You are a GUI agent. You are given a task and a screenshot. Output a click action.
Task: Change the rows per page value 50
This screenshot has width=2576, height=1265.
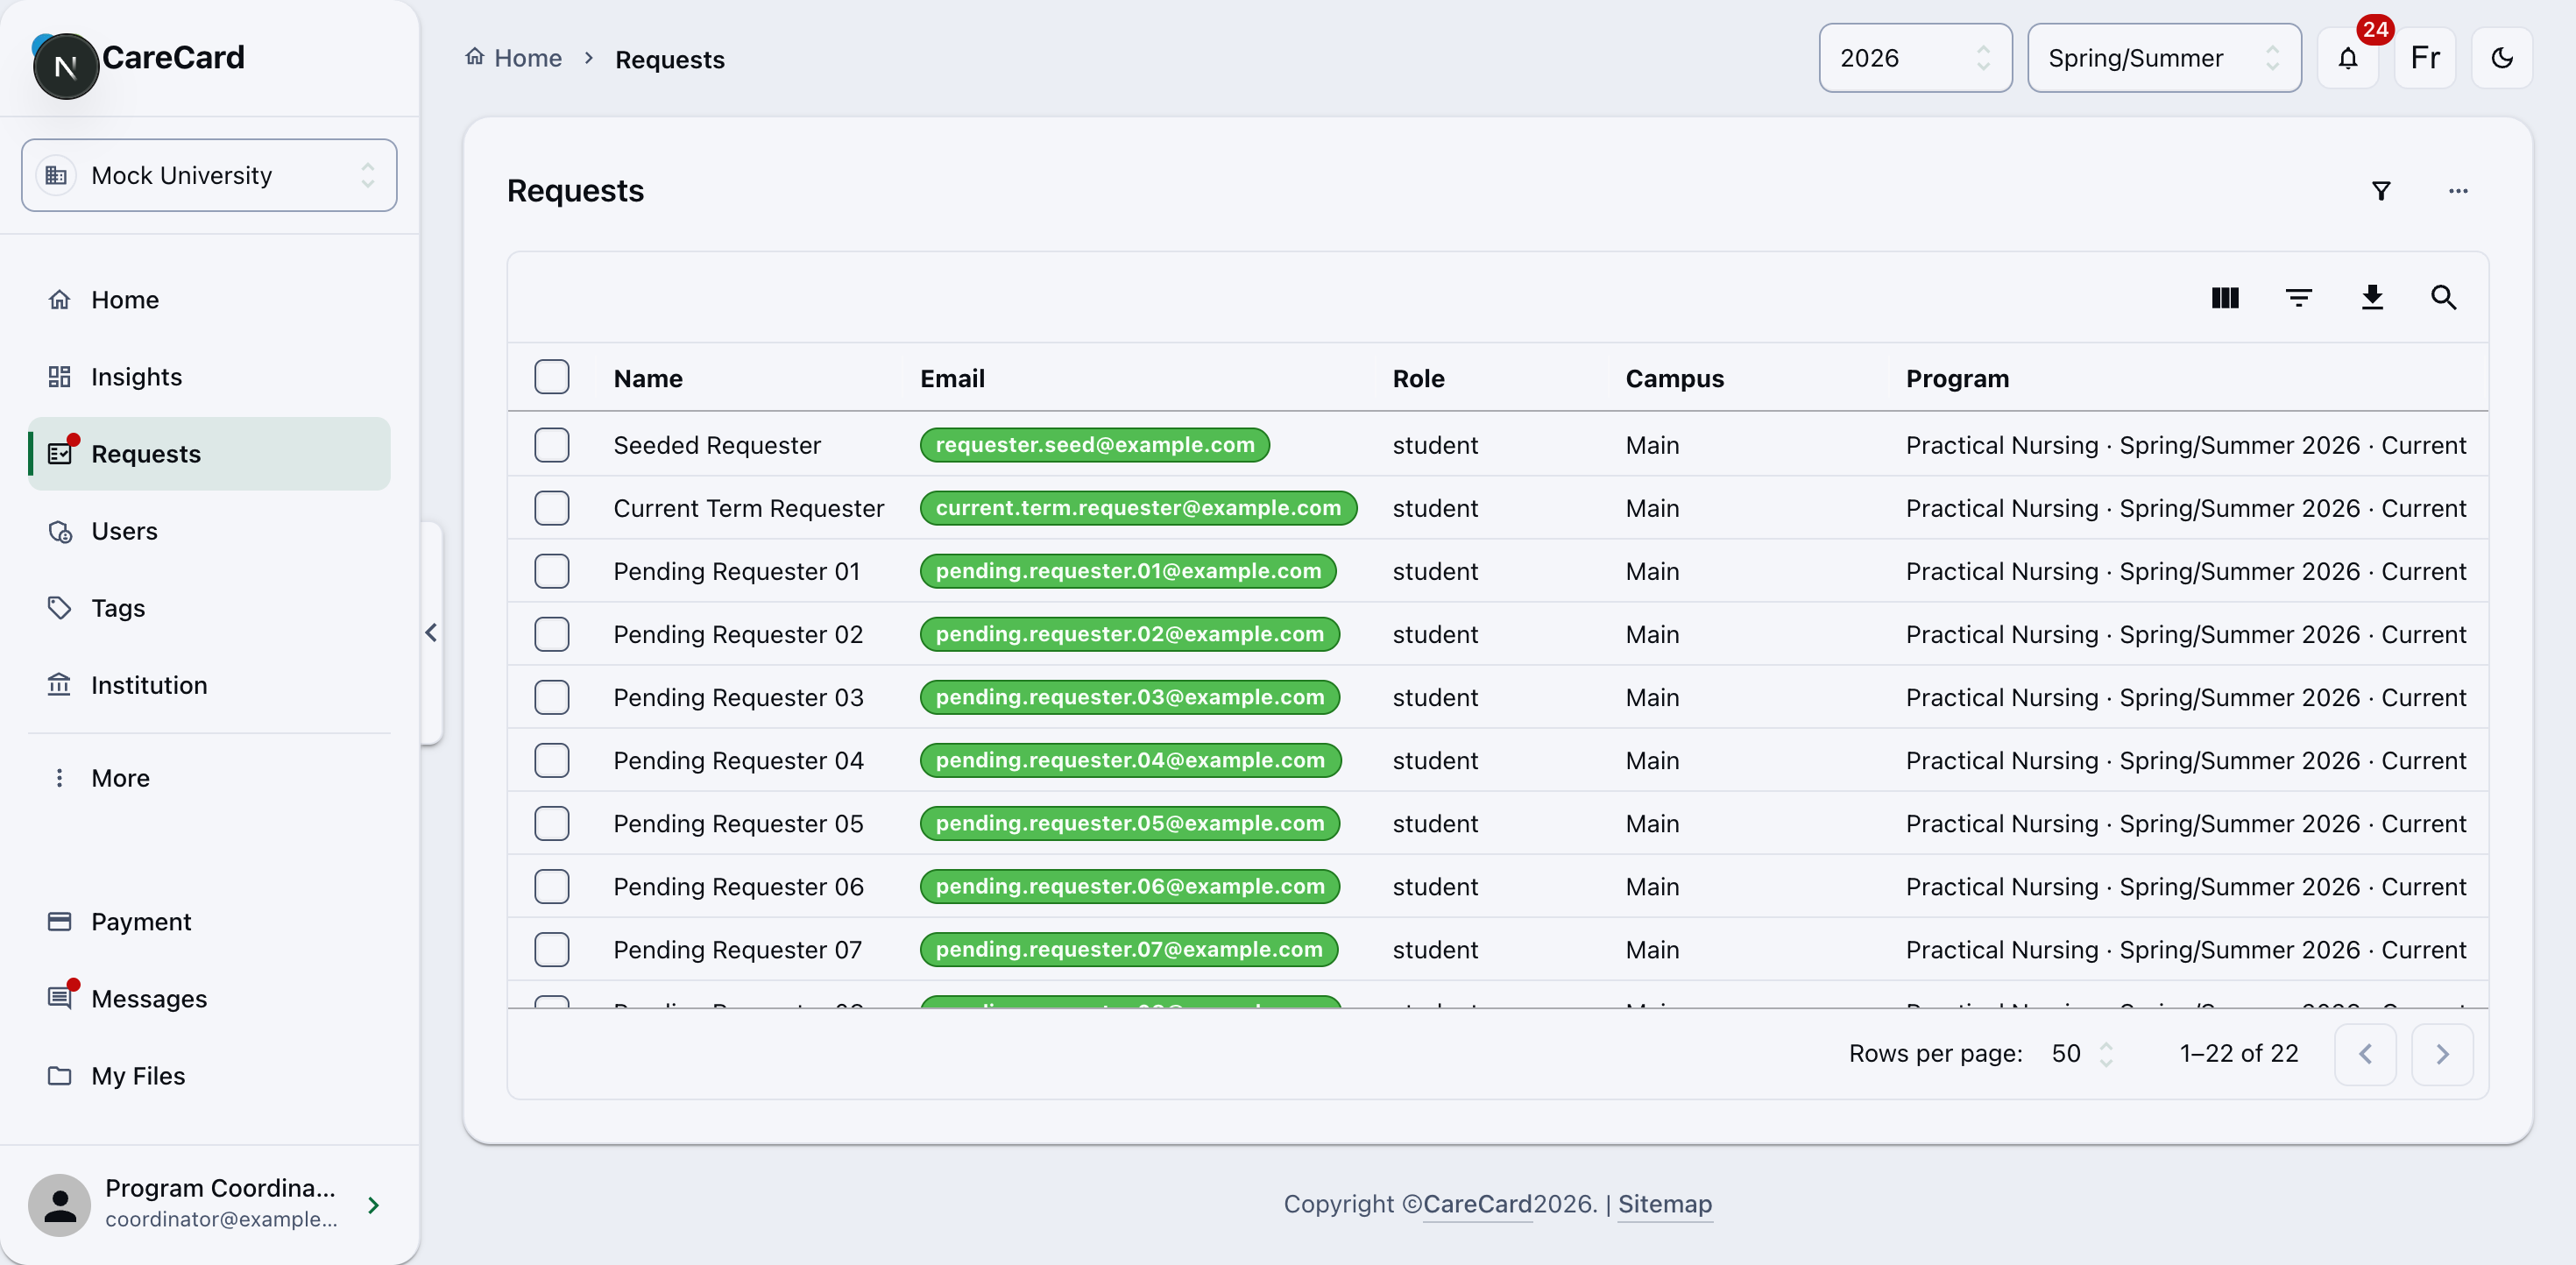tap(2082, 1054)
